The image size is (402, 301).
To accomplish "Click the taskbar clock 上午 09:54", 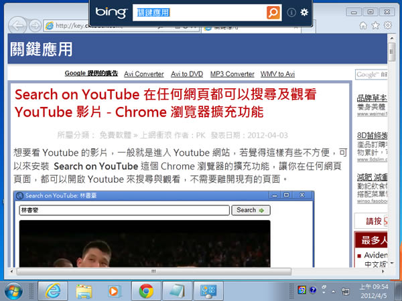I will 374,287.
